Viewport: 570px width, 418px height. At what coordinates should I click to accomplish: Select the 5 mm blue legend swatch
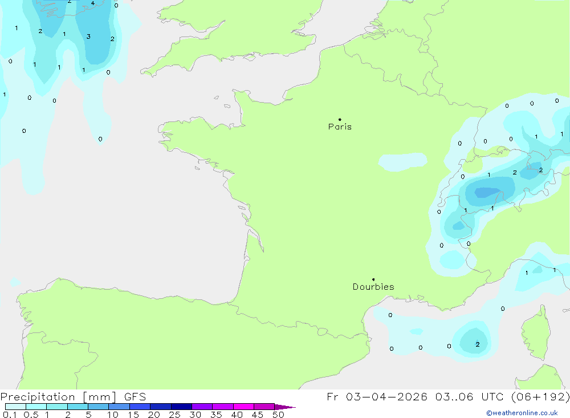(x=99, y=407)
